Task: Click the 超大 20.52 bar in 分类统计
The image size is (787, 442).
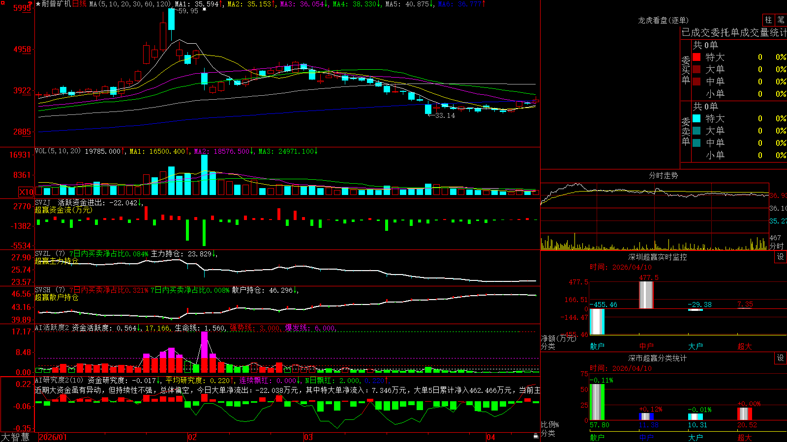Action: (745, 414)
